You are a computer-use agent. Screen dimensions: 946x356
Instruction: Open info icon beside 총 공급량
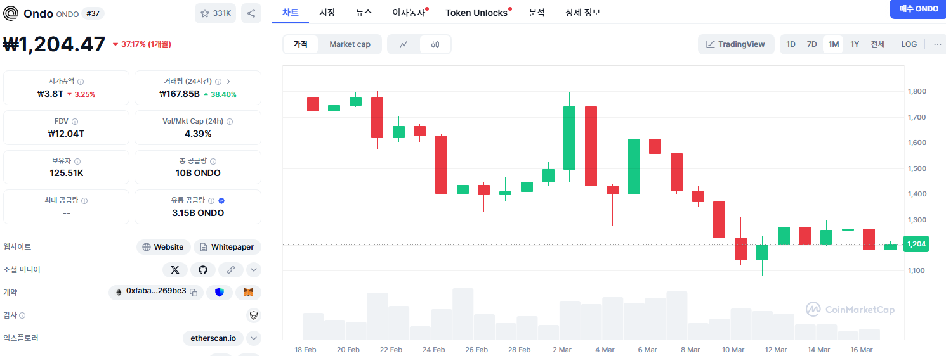coord(213,162)
